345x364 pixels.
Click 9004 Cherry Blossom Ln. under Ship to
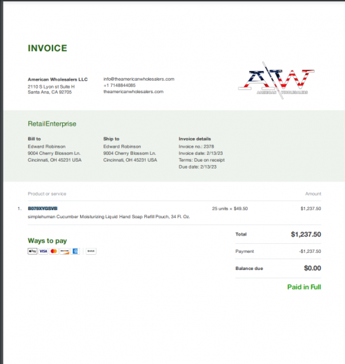pyautogui.click(x=130, y=153)
